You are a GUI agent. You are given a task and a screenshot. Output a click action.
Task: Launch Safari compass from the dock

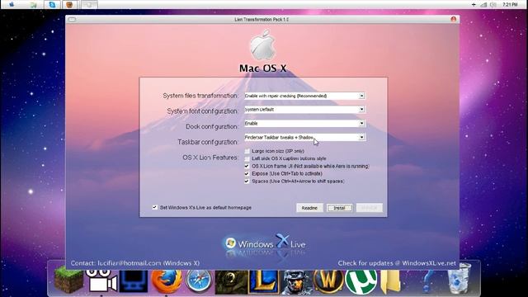pos(199,280)
